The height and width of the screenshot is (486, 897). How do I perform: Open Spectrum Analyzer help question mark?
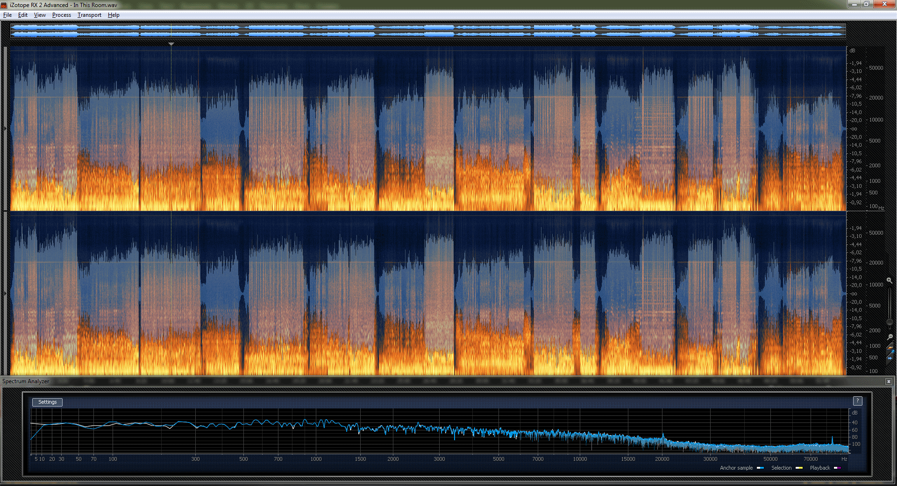point(857,401)
